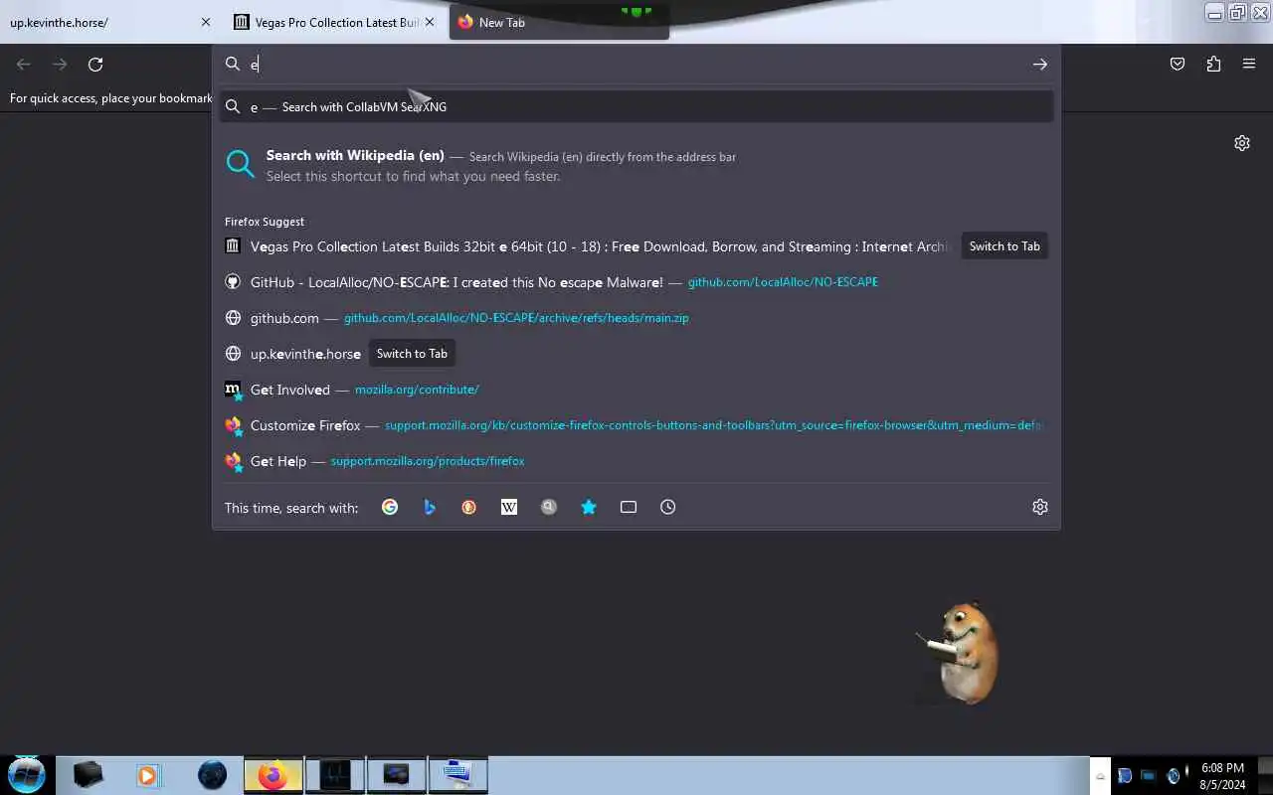The image size is (1273, 795).
Task: Open the Customize Firefox support suggestion
Action: coord(636,425)
